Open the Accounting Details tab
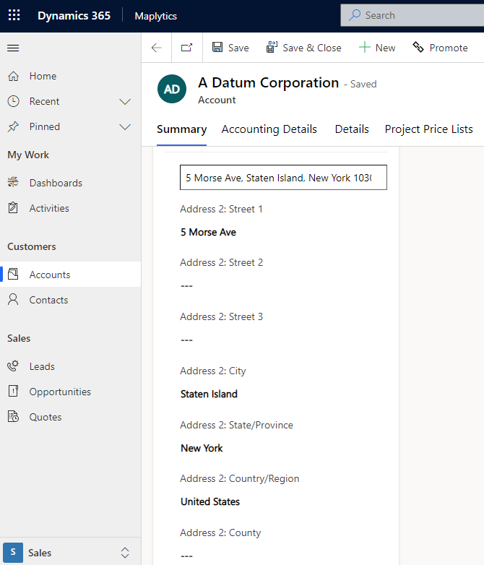 click(x=269, y=129)
